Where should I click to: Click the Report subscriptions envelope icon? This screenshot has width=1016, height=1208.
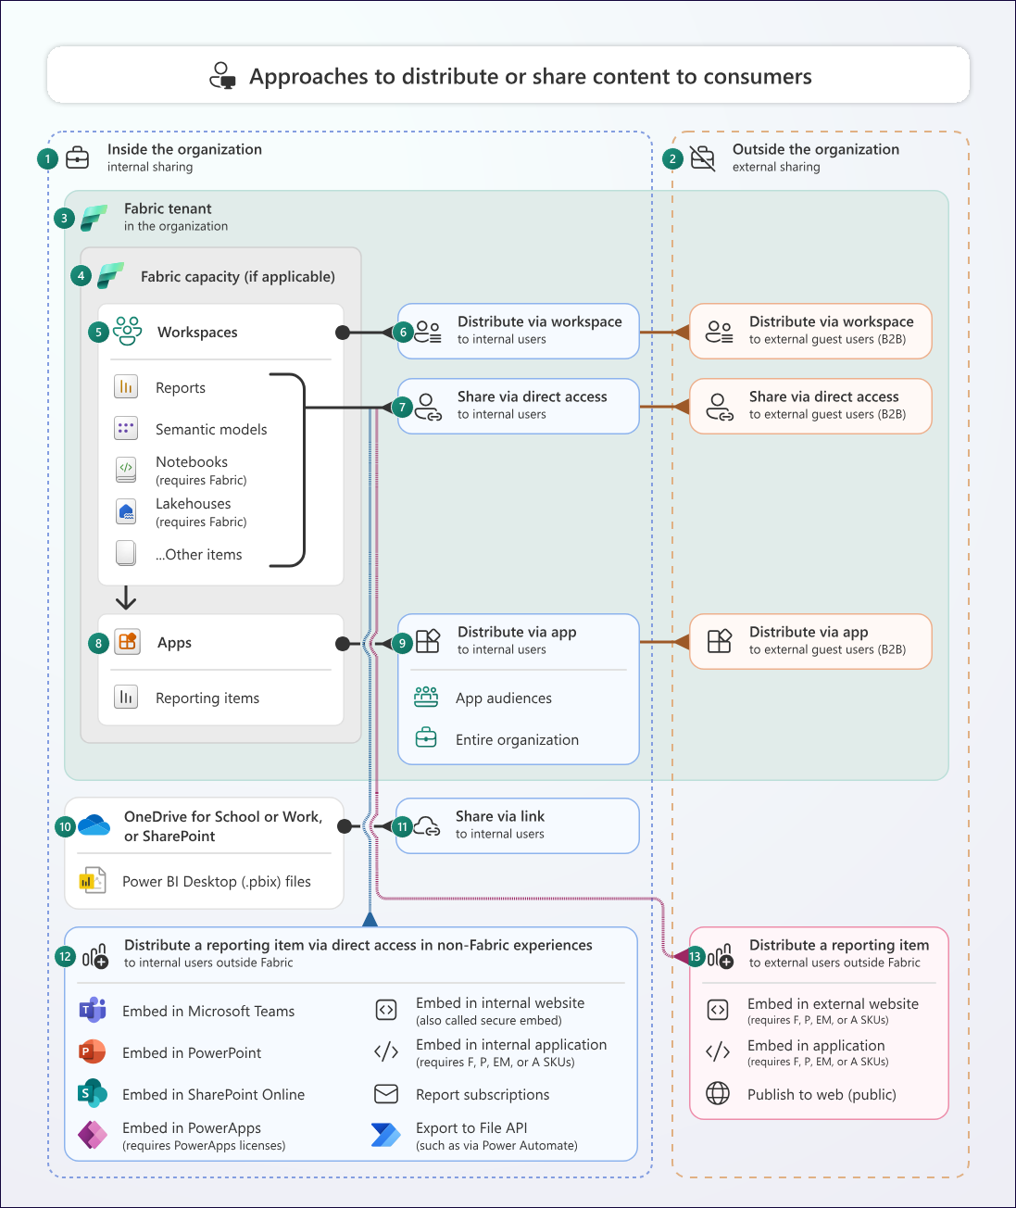(386, 1094)
